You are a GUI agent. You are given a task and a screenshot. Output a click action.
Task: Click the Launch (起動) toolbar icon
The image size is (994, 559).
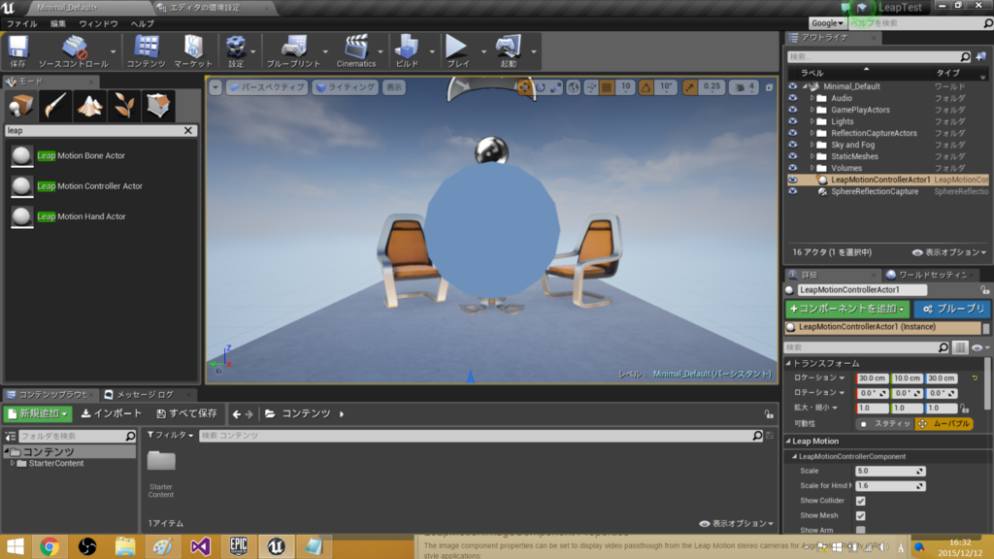(509, 51)
